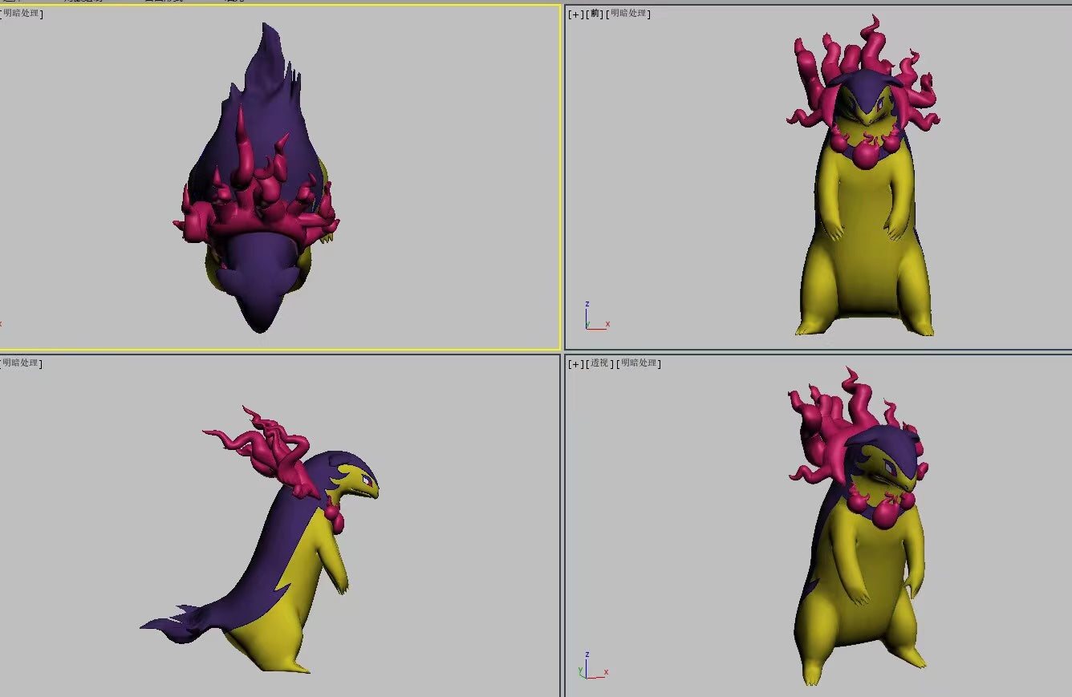
Task: Open the 透视 viewport's 明暗处理 shading menu
Action: click(x=639, y=363)
